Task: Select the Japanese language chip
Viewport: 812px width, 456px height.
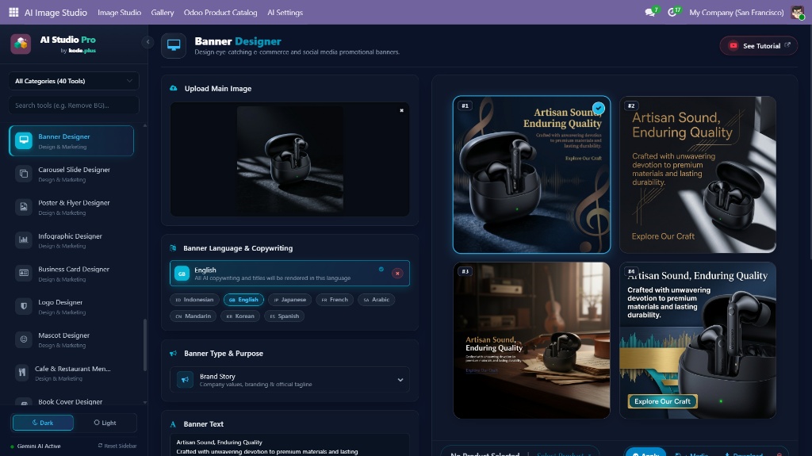Action: [x=290, y=300]
